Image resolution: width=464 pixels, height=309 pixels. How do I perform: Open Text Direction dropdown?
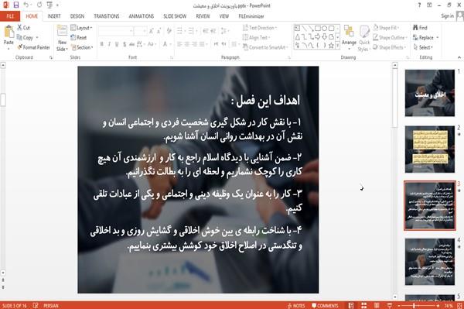click(x=260, y=28)
